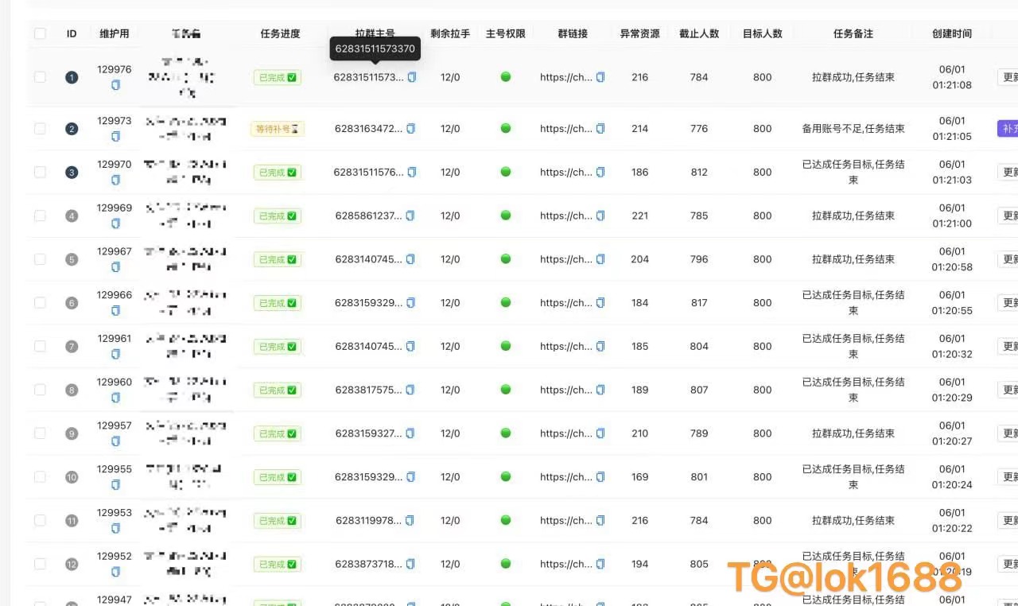The image size is (1018, 606).
Task: Check the row 129960 checkbox
Action: tap(40, 390)
